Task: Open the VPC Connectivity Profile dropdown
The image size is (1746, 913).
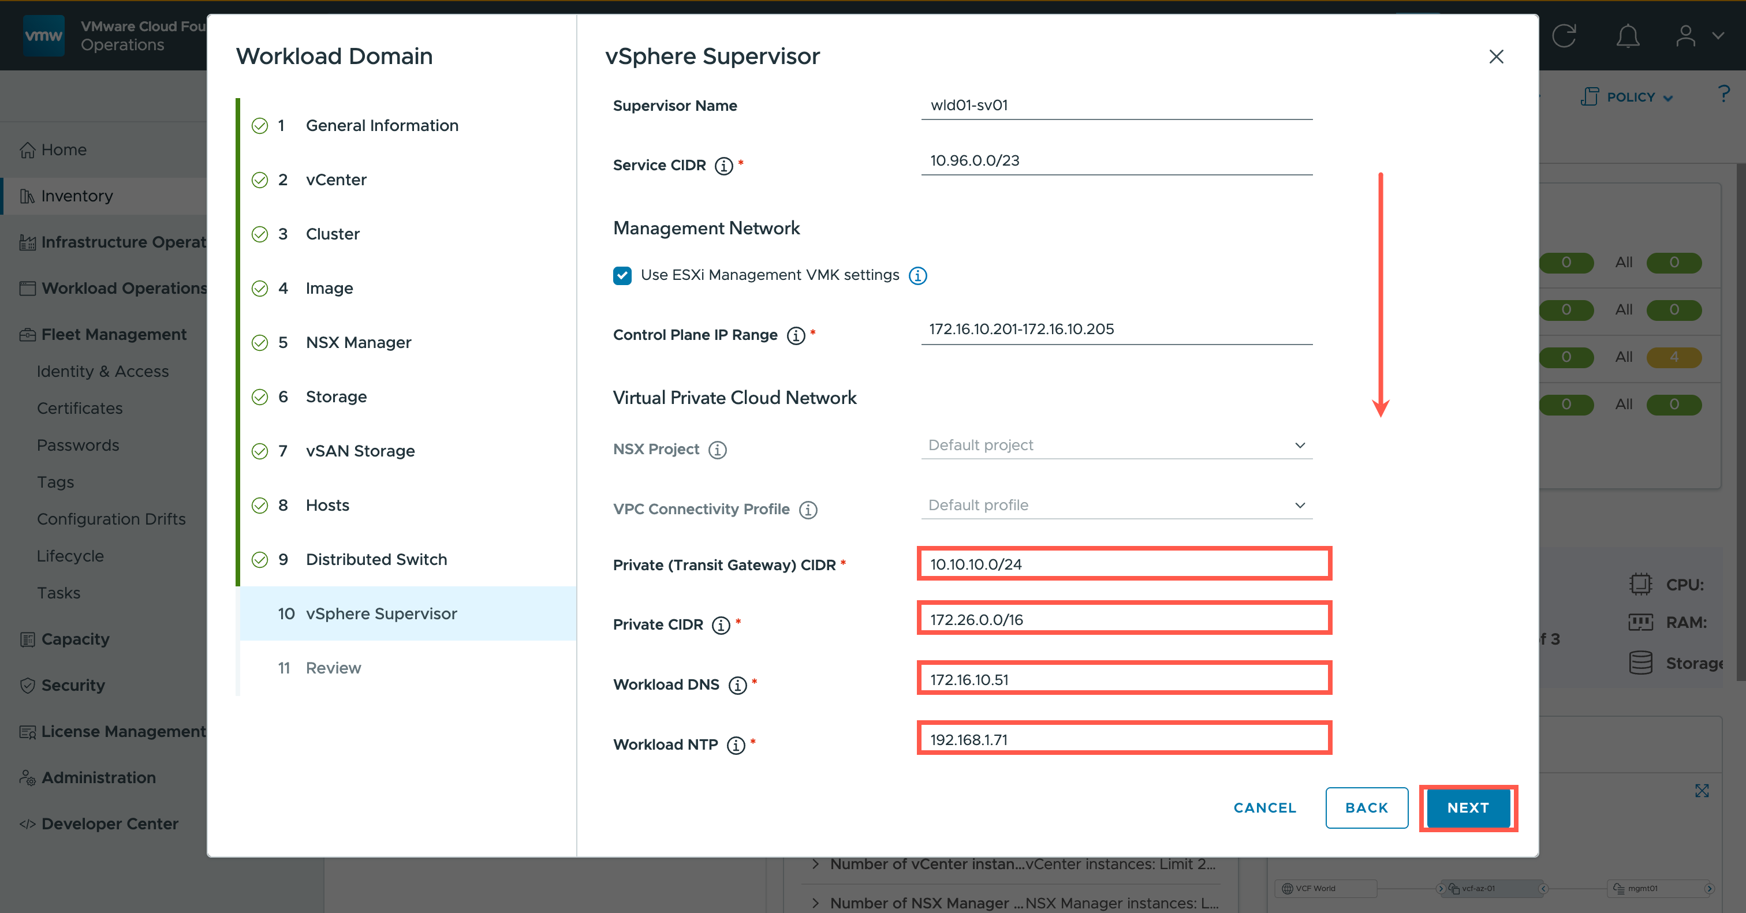Action: pos(1116,505)
